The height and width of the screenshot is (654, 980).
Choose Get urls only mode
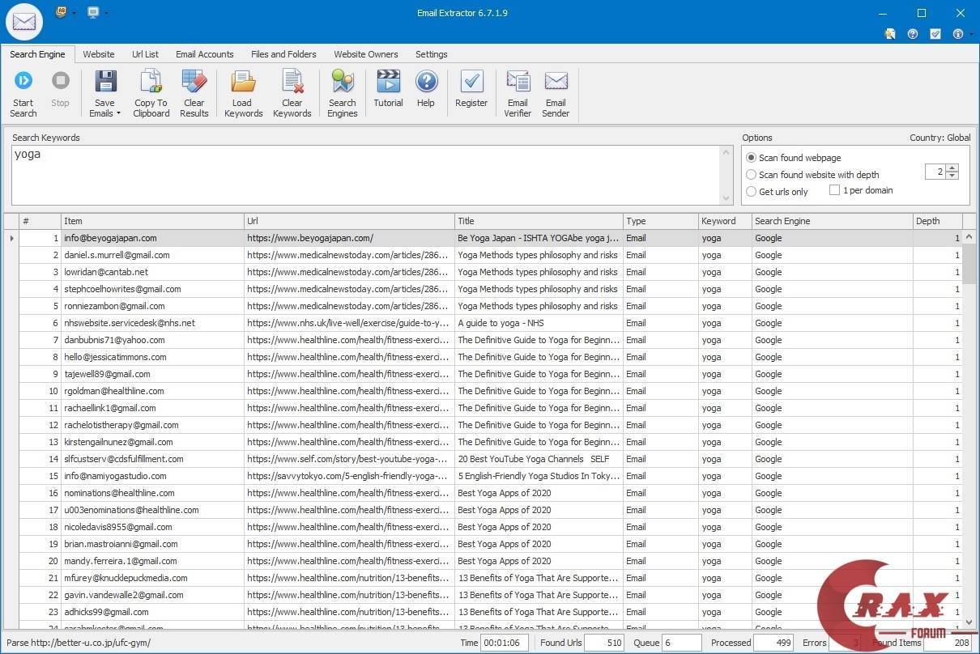click(x=751, y=192)
